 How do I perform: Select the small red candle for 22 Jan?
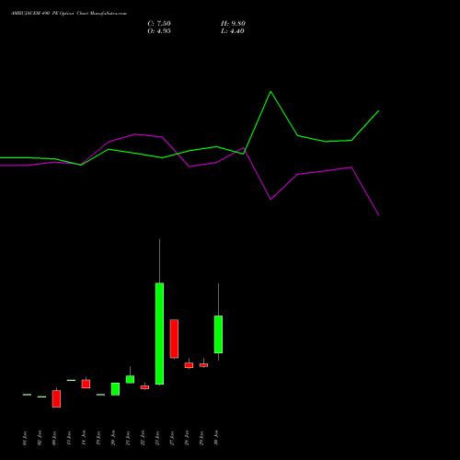[144, 387]
